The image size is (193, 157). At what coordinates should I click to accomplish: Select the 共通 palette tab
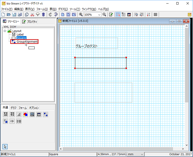(5, 108)
